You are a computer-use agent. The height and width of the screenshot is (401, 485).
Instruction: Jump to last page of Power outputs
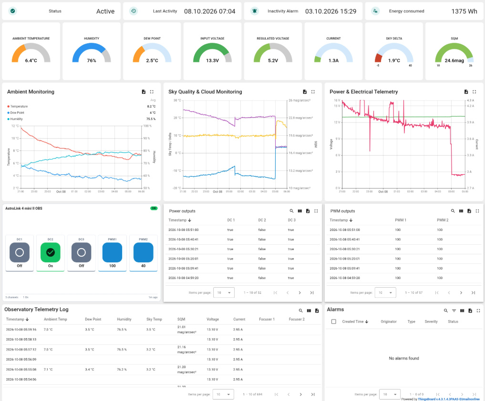pyautogui.click(x=312, y=292)
